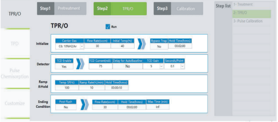Image resolution: width=278 pixels, height=122 pixels.
Task: Click the Initialize row double-chevron arrow icon
Action: [x=142, y=44]
